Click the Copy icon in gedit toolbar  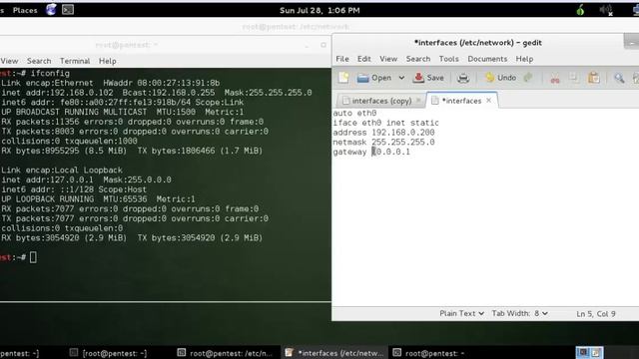tap(574, 78)
